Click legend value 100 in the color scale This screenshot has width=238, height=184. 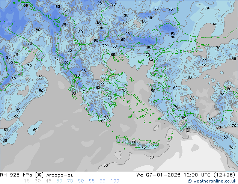pos(115,181)
